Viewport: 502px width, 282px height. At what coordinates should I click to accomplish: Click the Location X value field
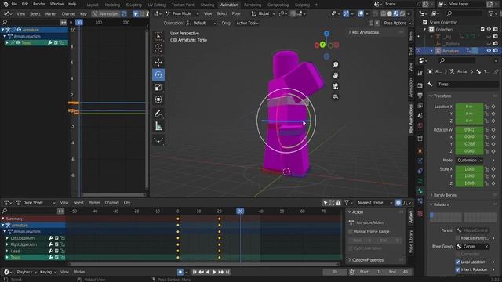469,107
